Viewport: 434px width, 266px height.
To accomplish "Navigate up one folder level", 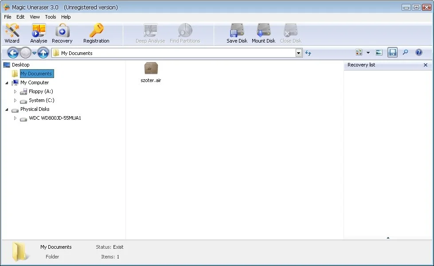I will pyautogui.click(x=43, y=53).
